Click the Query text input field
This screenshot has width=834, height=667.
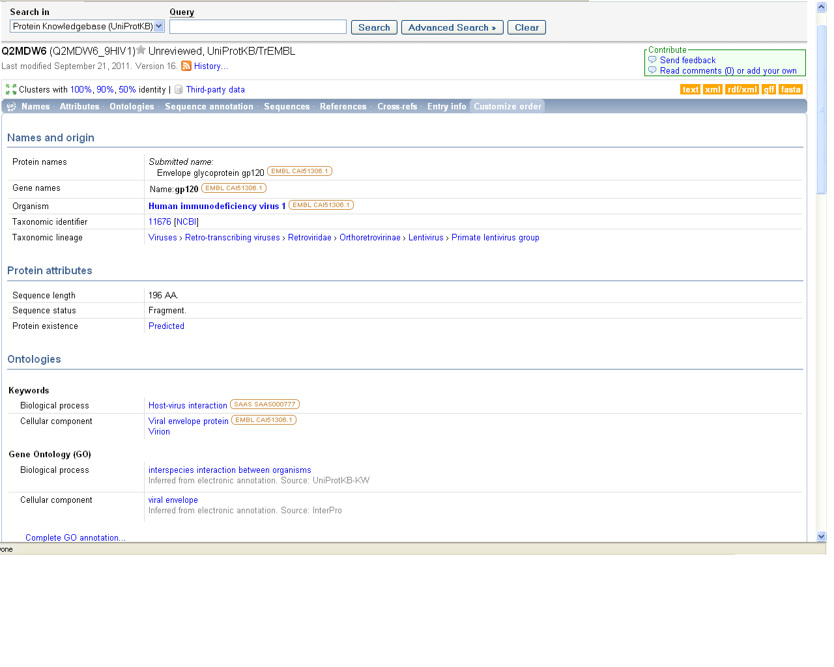[x=258, y=27]
